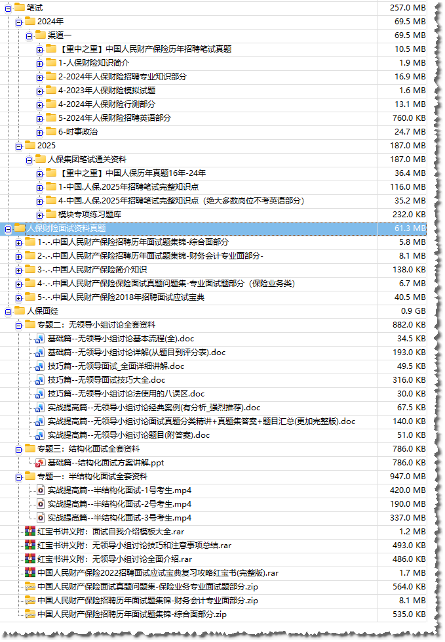
Task: Click RAR icon of 中国人民财产保险2022招聘面试应试宝典复习攻略红宝书
Action: [30, 573]
